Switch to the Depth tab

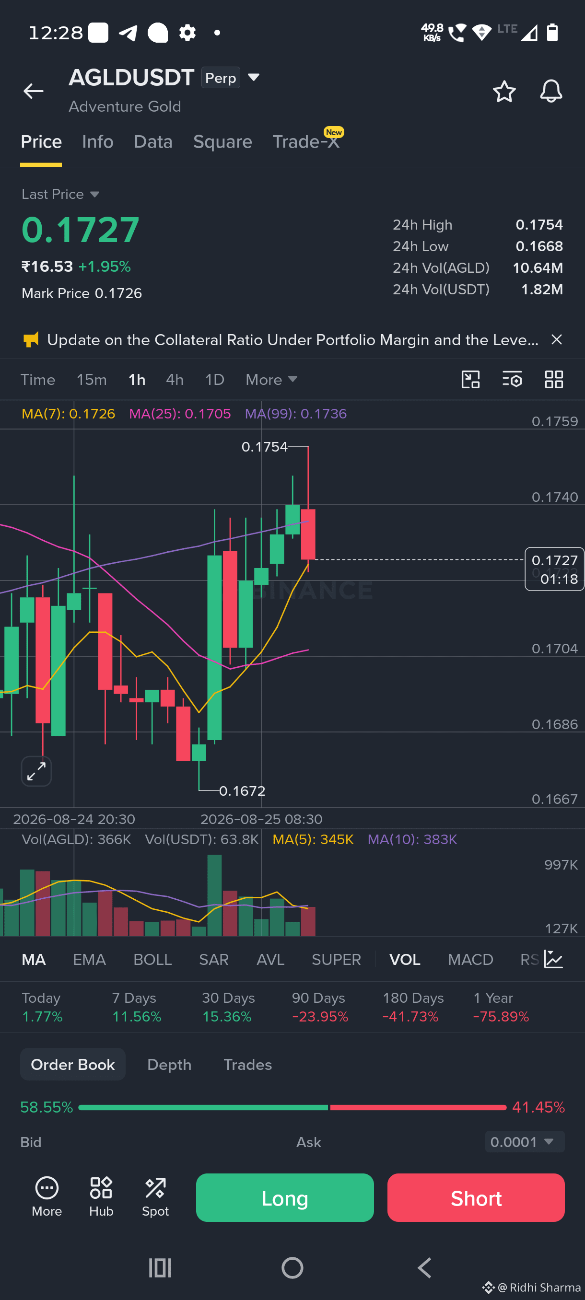pos(169,1064)
